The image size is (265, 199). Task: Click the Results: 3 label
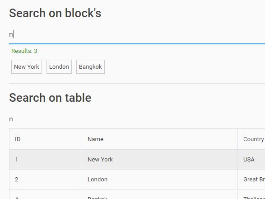coord(24,51)
